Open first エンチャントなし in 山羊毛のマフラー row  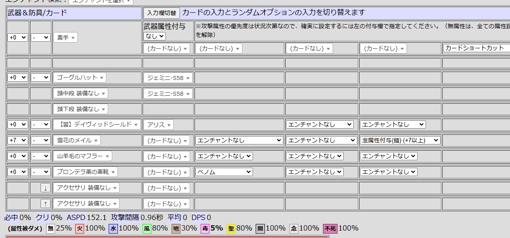click(x=224, y=156)
